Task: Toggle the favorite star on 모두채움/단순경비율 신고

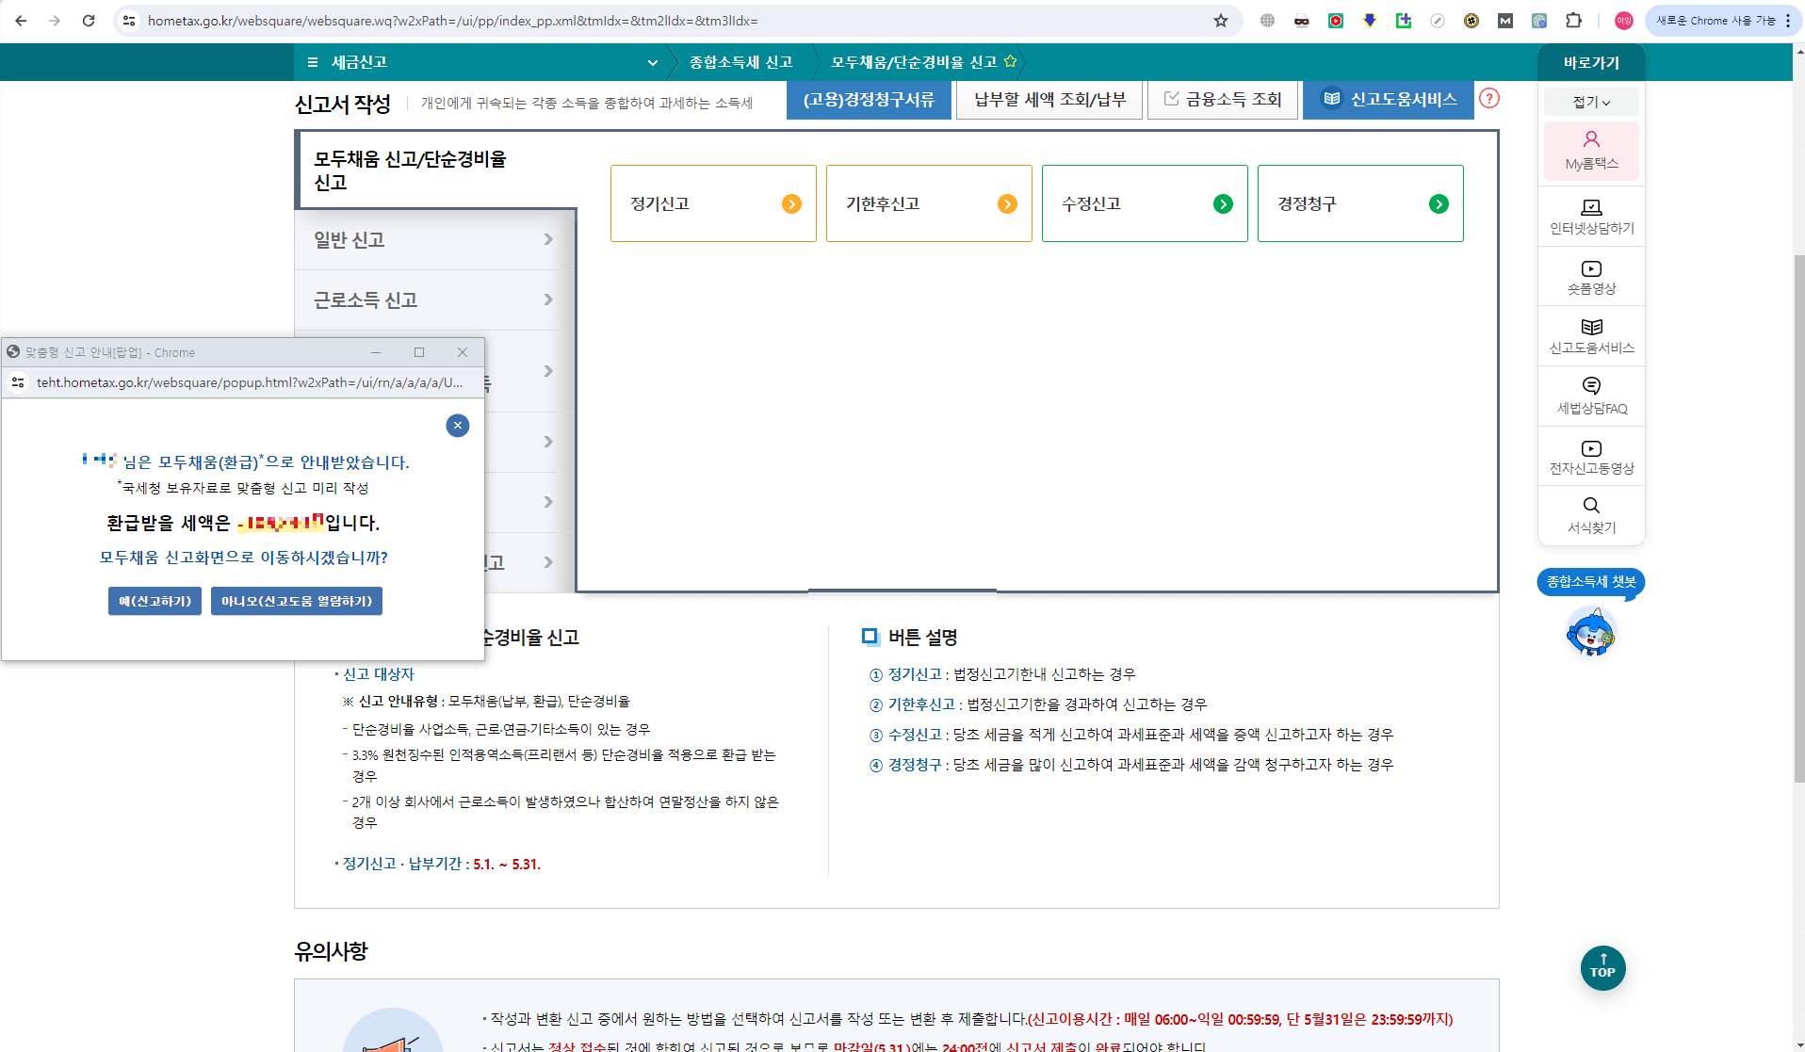Action: pyautogui.click(x=1012, y=62)
